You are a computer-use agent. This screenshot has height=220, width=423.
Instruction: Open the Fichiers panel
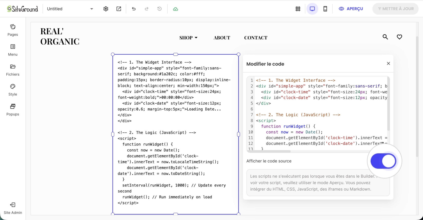pos(13,70)
